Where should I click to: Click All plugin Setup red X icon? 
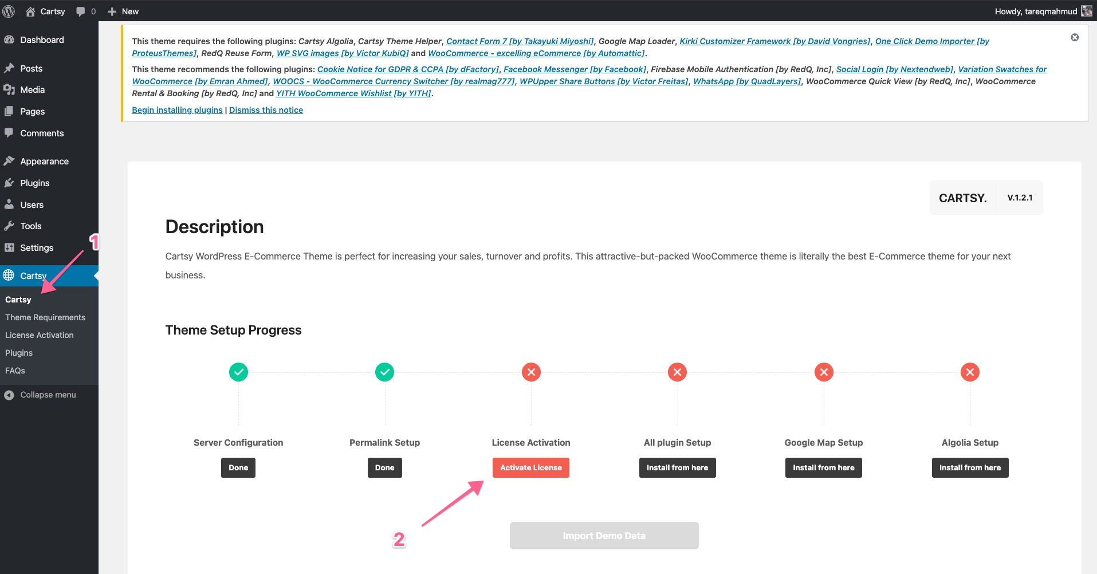[678, 372]
